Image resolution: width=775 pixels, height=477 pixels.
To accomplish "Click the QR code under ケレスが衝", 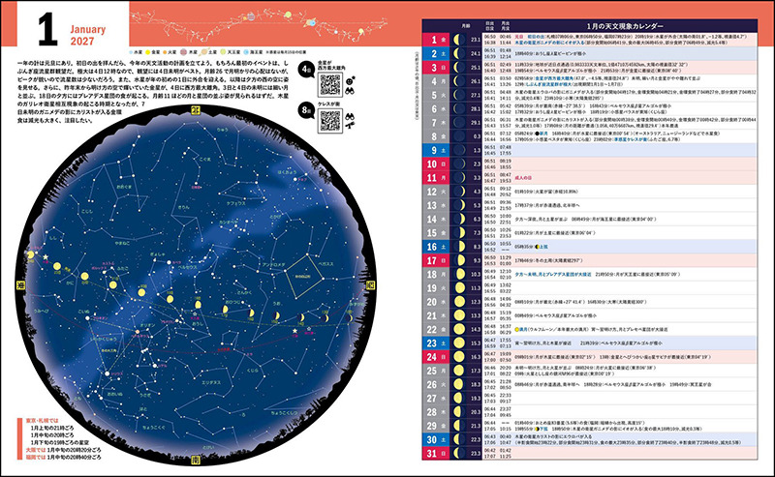I will point(330,121).
